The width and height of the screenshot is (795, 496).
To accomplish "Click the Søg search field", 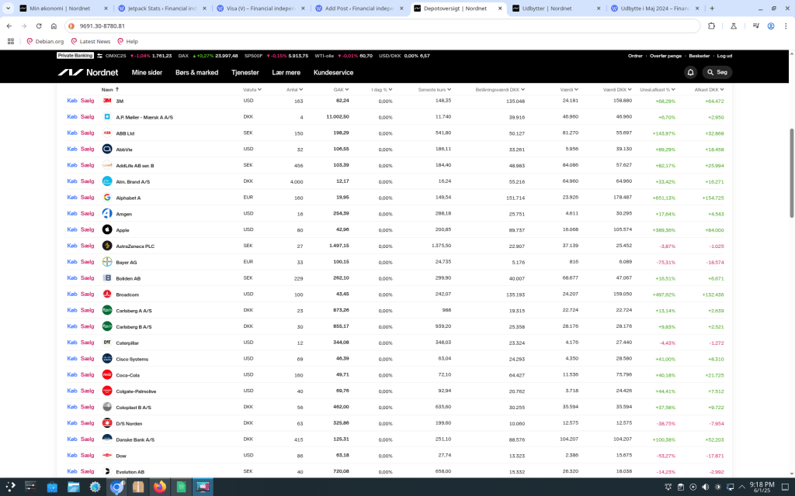I will point(717,72).
